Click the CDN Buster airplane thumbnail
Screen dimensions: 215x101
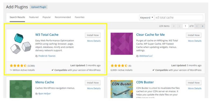(x=122, y=89)
